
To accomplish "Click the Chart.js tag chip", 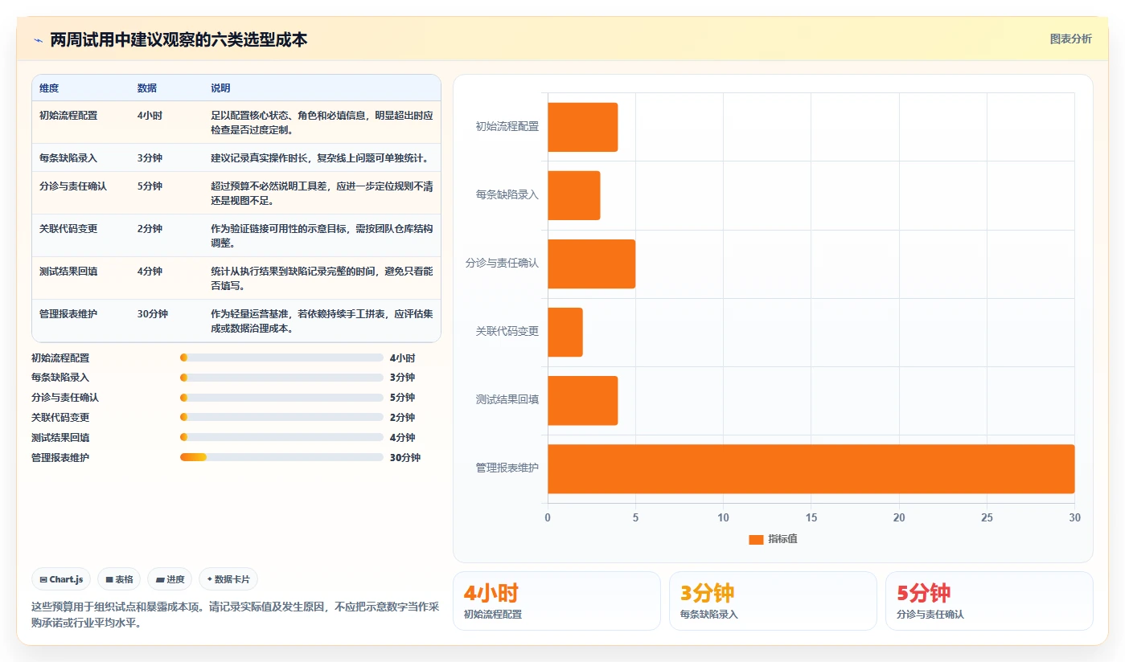I will click(x=61, y=579).
